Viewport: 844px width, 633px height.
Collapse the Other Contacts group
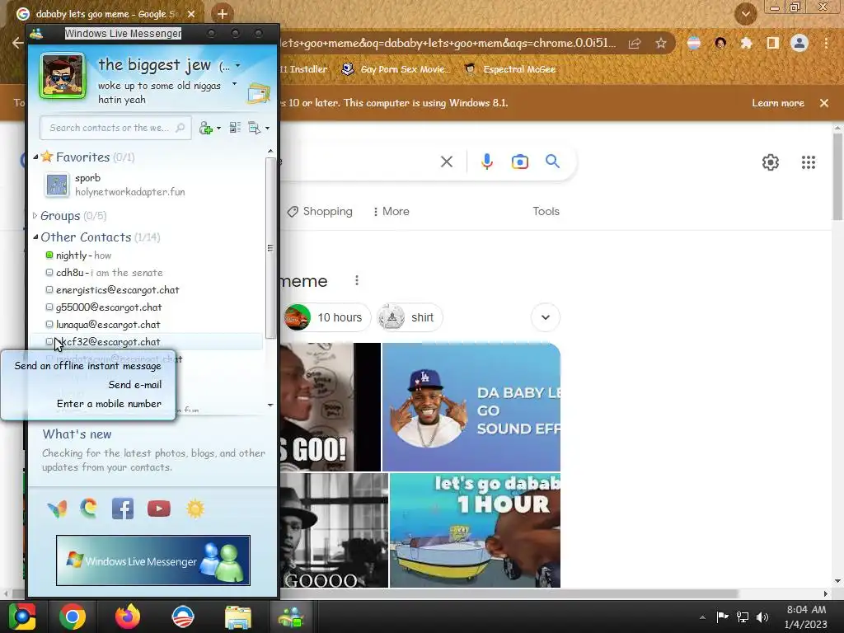35,237
